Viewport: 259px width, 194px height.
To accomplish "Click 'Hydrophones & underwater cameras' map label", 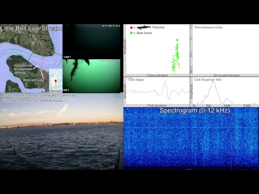I will [23, 69].
